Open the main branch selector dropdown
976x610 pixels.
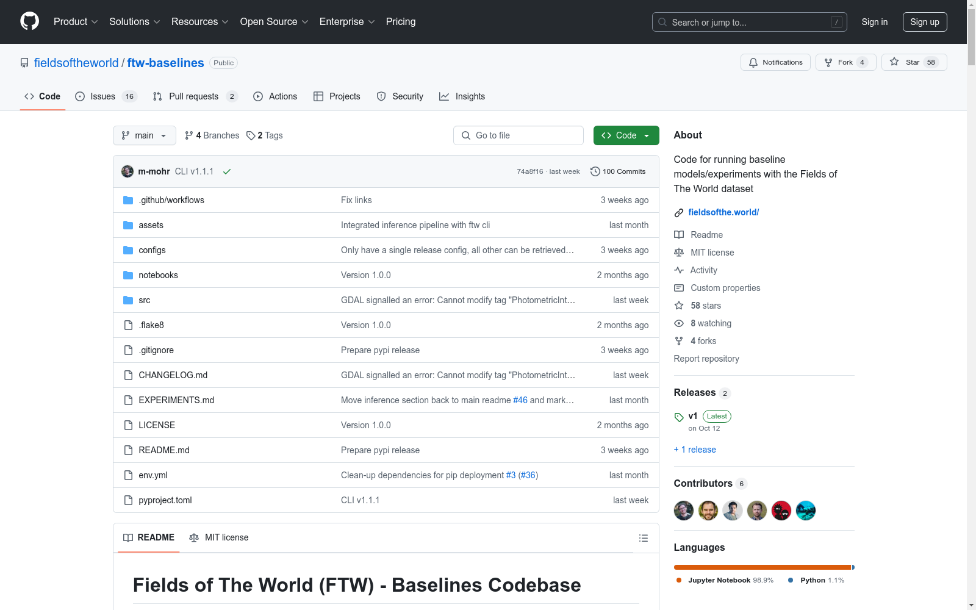pos(145,135)
